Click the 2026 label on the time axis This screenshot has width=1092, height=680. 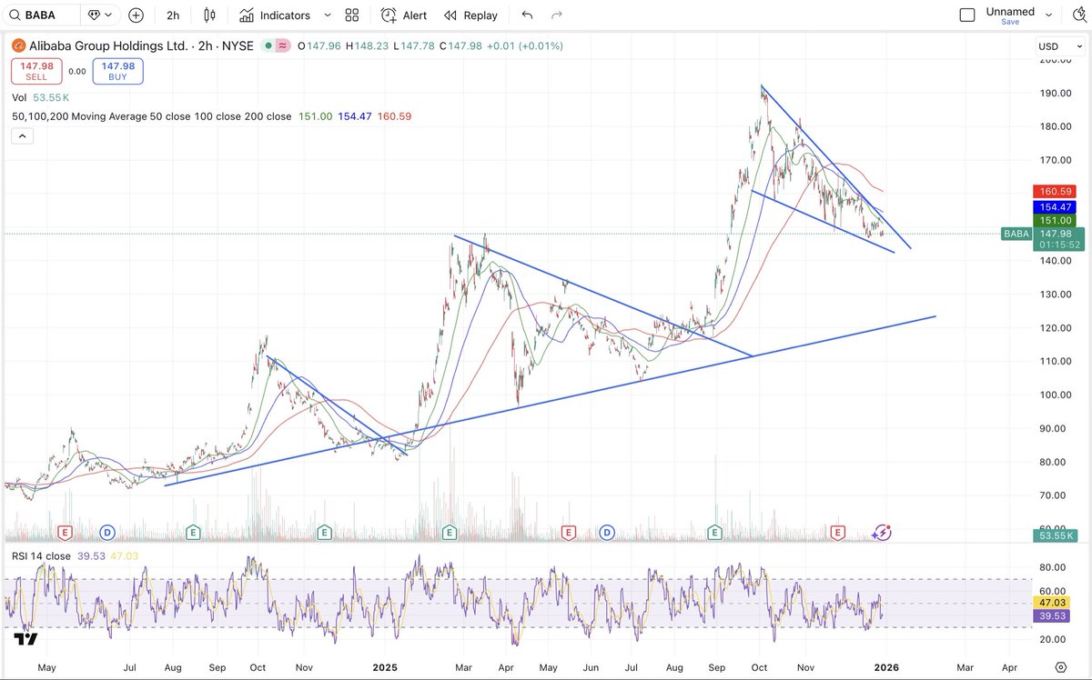pyautogui.click(x=886, y=666)
